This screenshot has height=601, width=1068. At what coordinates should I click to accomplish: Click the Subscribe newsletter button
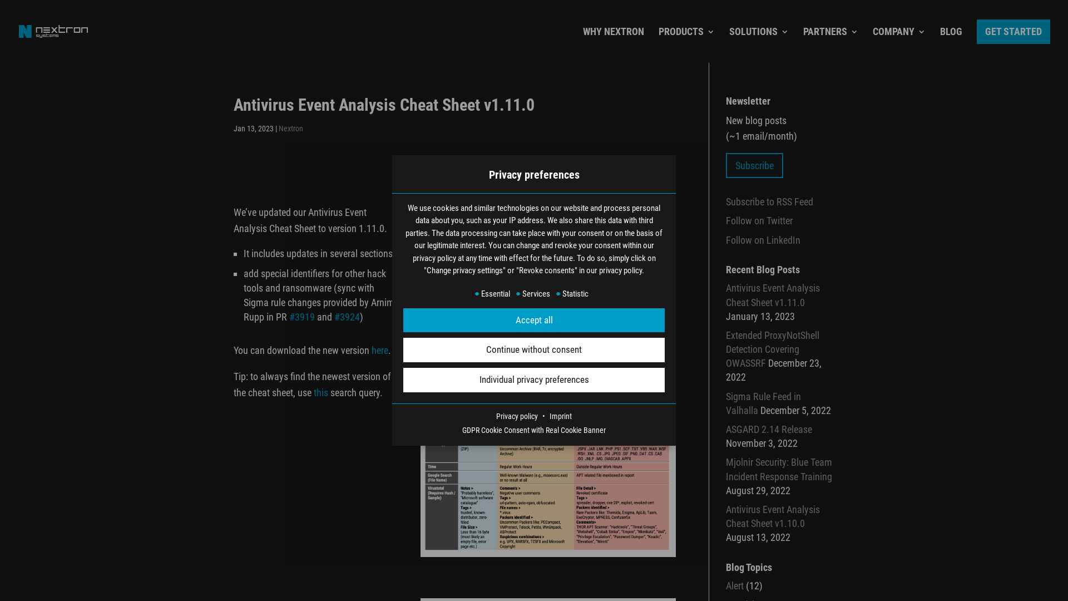(x=754, y=165)
